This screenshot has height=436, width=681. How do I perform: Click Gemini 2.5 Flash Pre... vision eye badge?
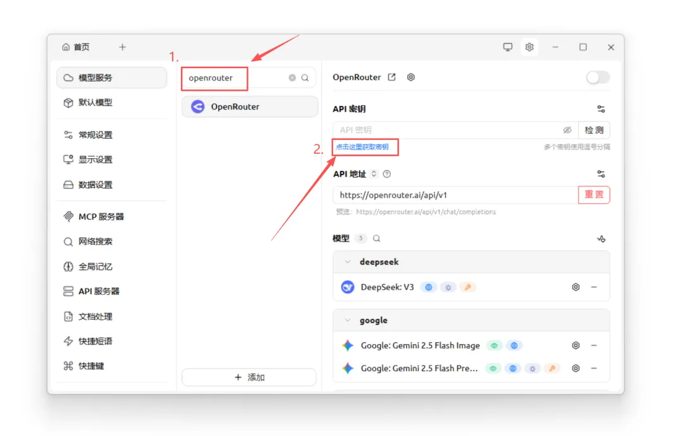[493, 369]
